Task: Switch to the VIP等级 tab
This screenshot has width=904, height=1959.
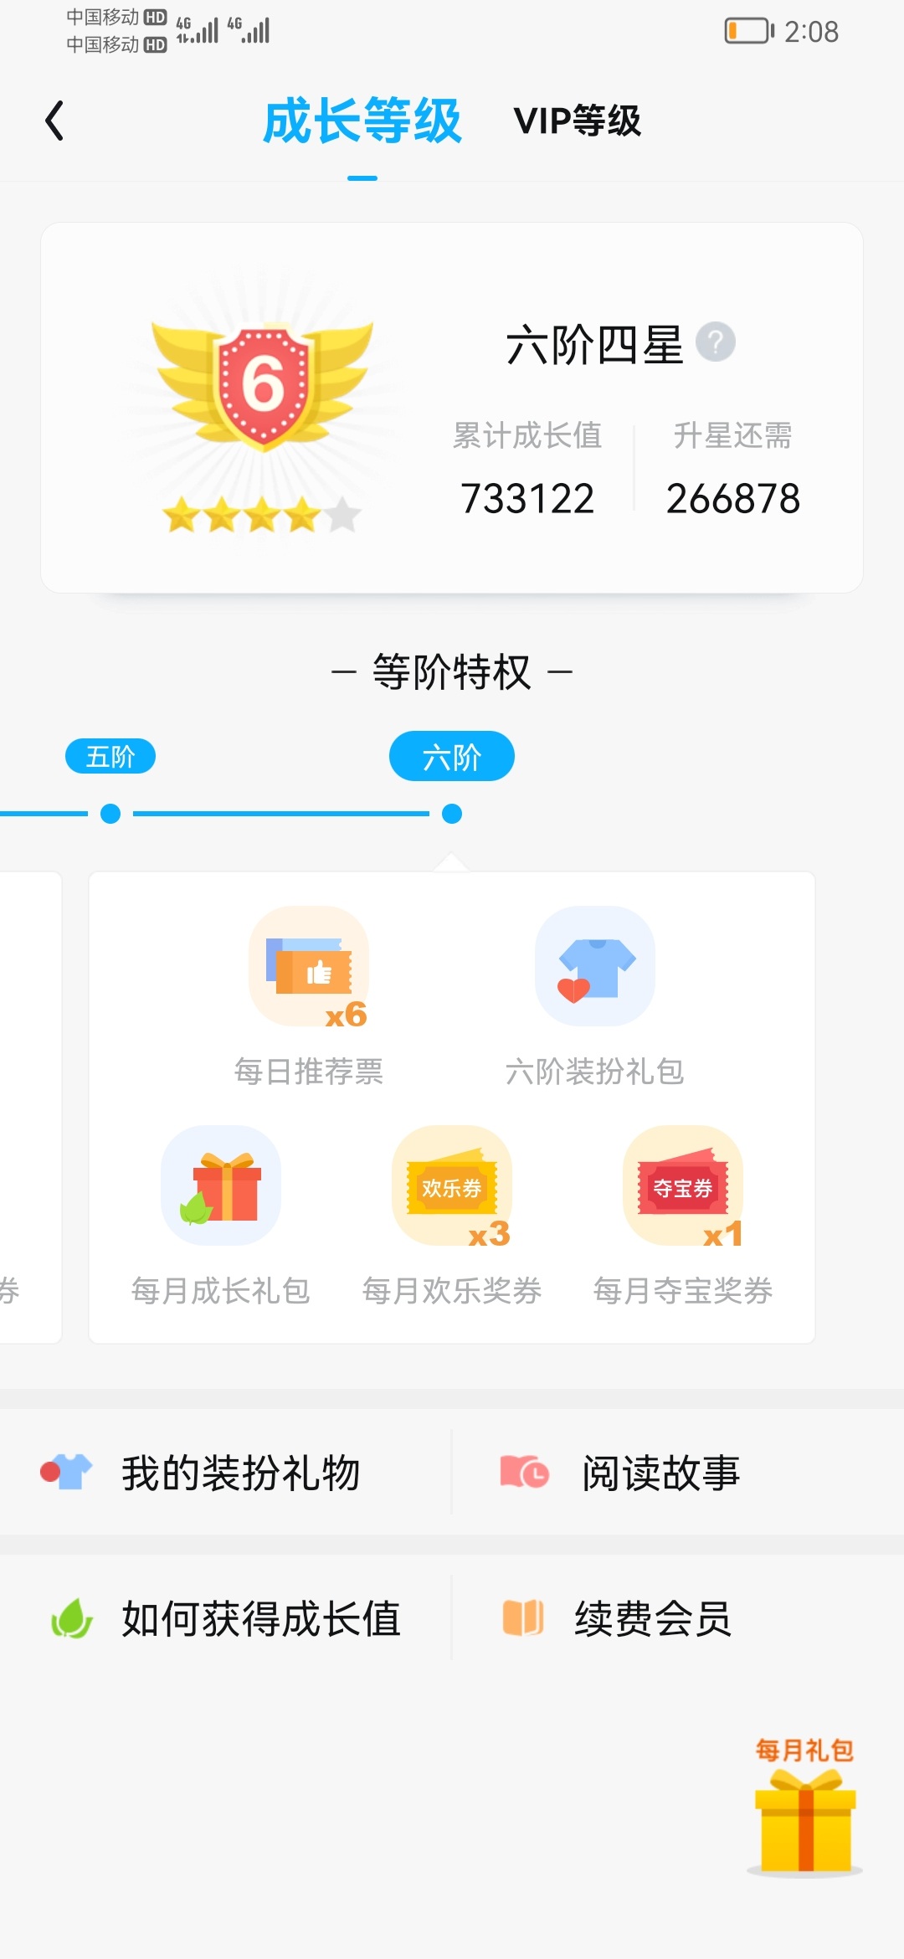Action: [578, 121]
